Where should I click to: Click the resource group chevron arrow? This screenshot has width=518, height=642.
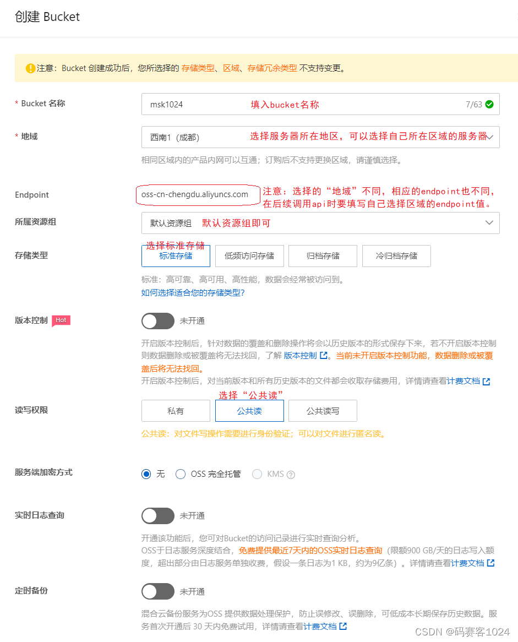[x=489, y=223]
